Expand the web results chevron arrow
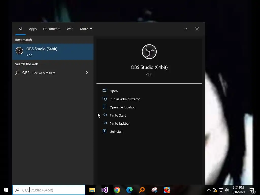Viewport: 260px width, 195px height. (x=87, y=73)
